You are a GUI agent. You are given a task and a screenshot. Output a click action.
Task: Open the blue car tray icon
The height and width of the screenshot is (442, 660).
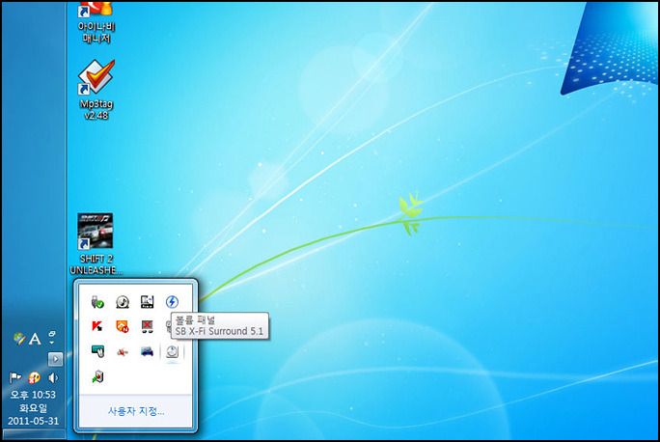click(147, 351)
